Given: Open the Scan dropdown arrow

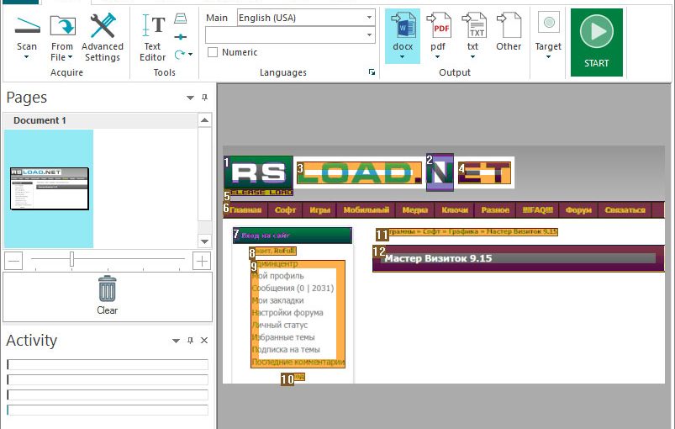Looking at the screenshot, I should [27, 57].
